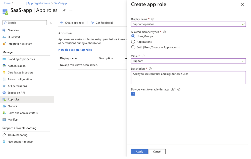Go to Home breadcrumb link
Viewport: 251px width, 159px height.
point(6,3)
